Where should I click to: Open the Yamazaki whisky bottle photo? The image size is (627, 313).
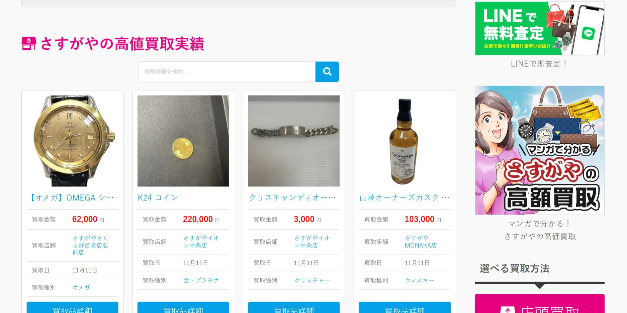click(405, 141)
